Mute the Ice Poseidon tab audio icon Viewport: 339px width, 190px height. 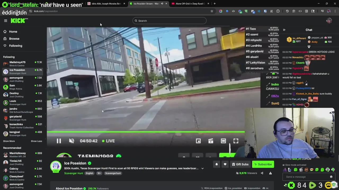click(162, 4)
